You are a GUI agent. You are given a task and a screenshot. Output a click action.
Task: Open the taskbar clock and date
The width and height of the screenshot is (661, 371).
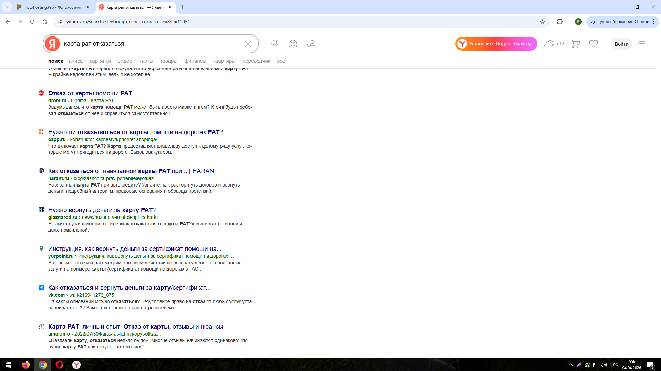[632, 365]
